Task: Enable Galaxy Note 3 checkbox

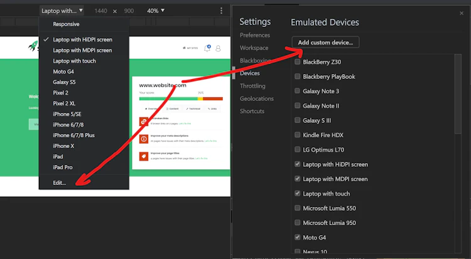Action: click(298, 91)
